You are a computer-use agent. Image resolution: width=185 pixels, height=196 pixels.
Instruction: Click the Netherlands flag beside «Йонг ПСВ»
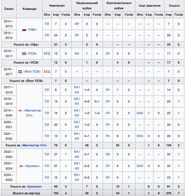20,72
